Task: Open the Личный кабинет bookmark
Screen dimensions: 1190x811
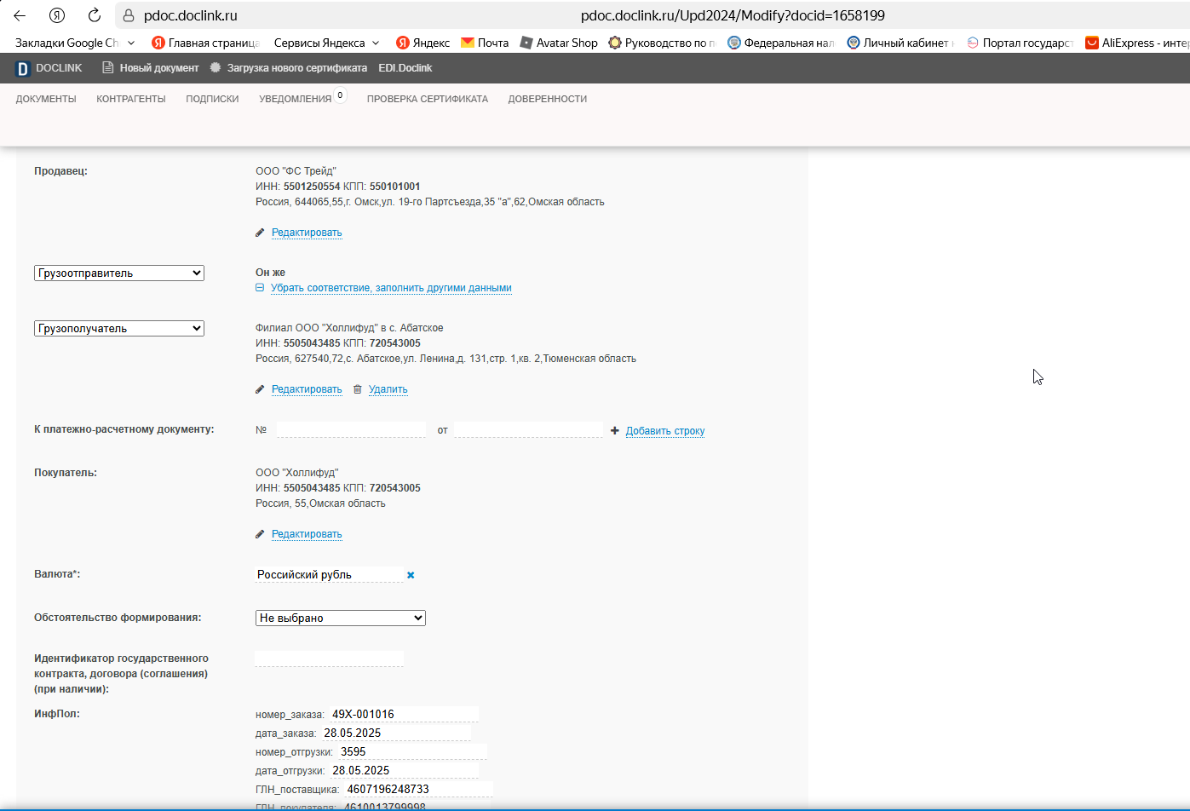Action: (x=900, y=43)
